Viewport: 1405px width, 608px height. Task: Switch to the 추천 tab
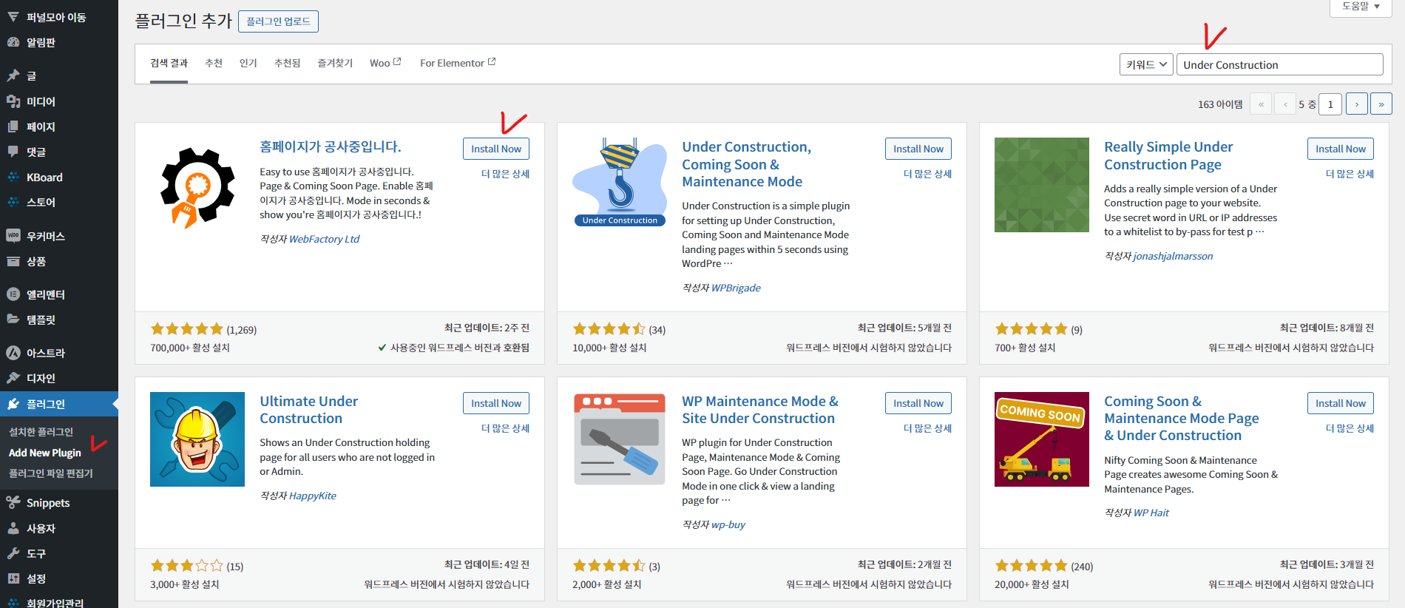coord(214,63)
